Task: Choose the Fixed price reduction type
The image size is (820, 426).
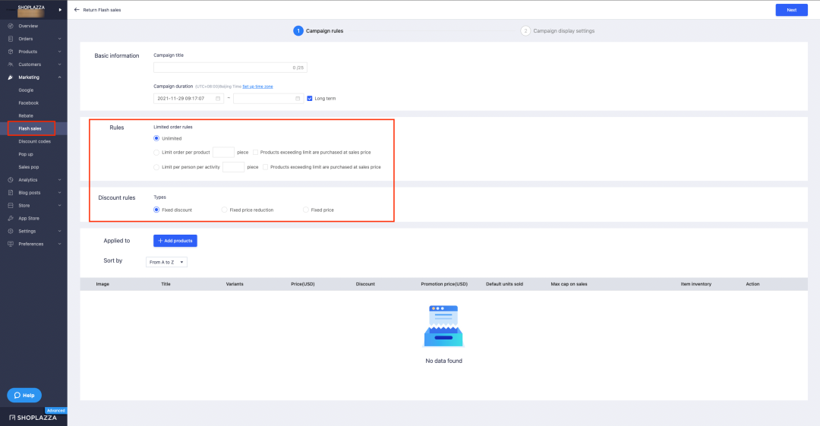Action: coord(224,210)
